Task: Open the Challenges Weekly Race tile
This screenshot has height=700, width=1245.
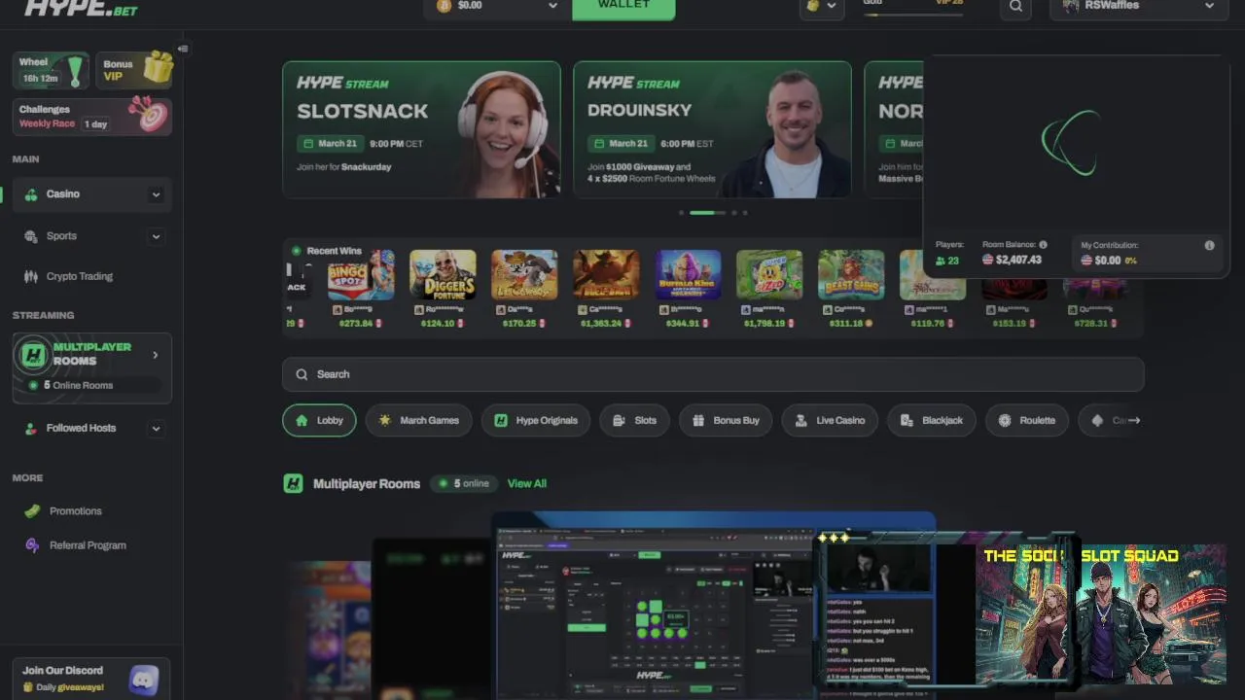Action: [92, 117]
